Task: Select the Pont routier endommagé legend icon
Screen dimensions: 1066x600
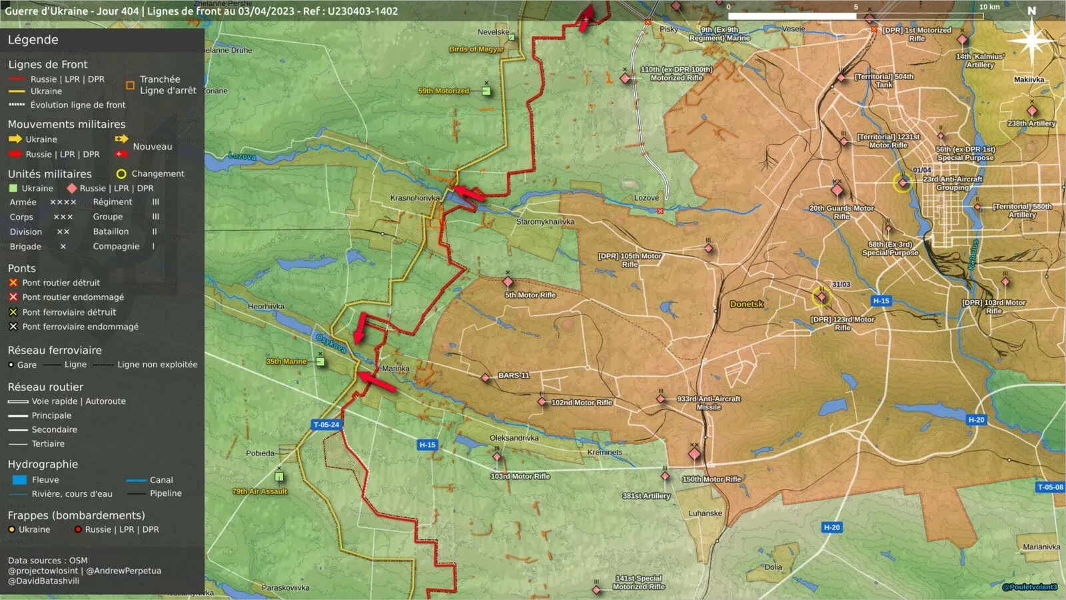Action: point(13,297)
